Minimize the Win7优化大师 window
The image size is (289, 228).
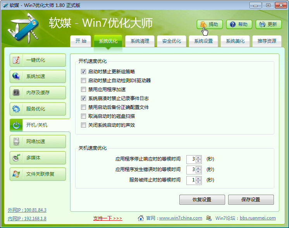pyautogui.click(x=255, y=5)
